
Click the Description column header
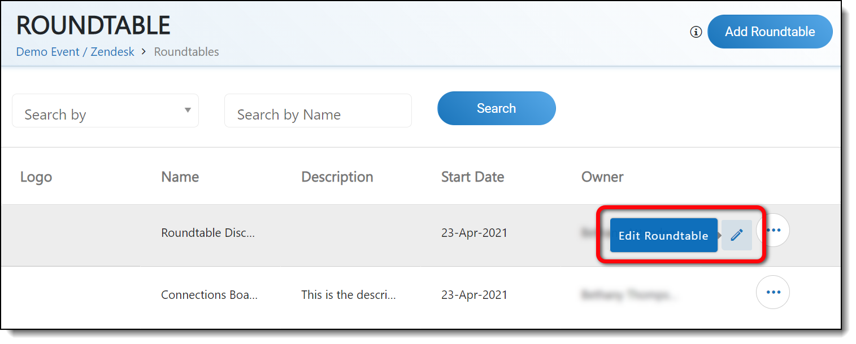pos(337,177)
